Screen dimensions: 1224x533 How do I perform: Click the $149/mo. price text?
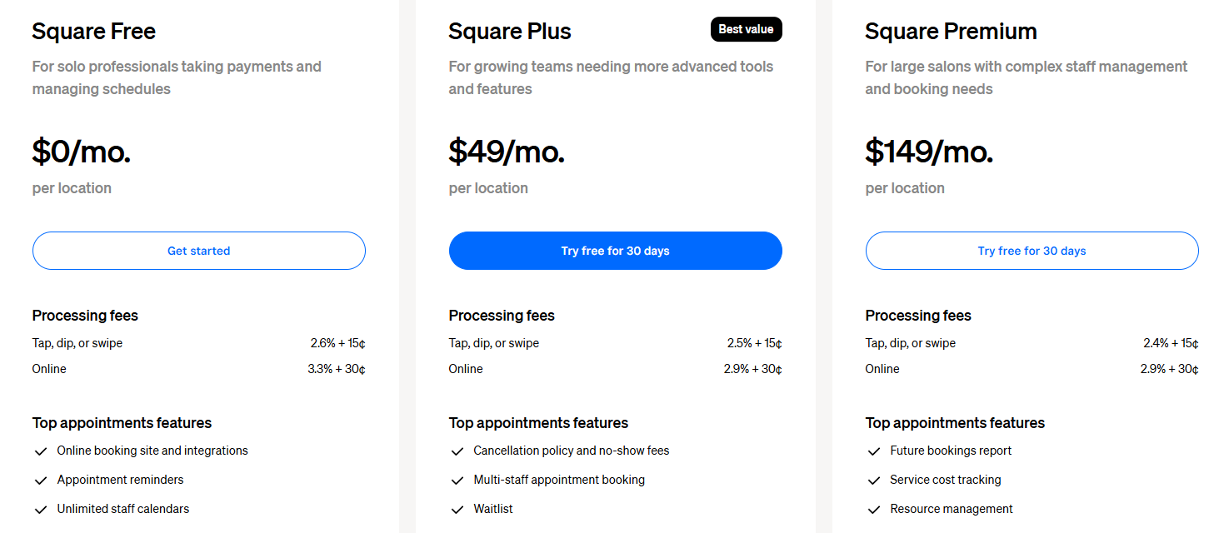coord(929,152)
